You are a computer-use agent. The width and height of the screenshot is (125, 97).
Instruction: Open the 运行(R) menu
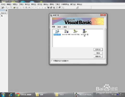coord(40,4)
